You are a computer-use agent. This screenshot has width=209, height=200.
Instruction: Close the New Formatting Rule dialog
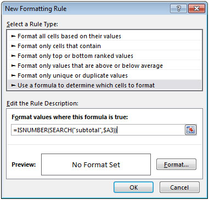click(x=196, y=9)
